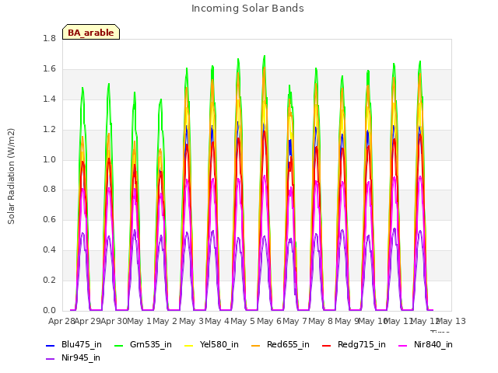Click the 1.4 y-axis tick label
This screenshot has width=498, height=373.
click(49, 99)
